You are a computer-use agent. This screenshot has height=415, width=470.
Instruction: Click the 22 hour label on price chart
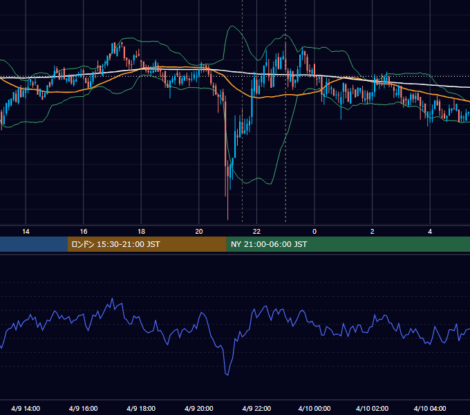(256, 232)
